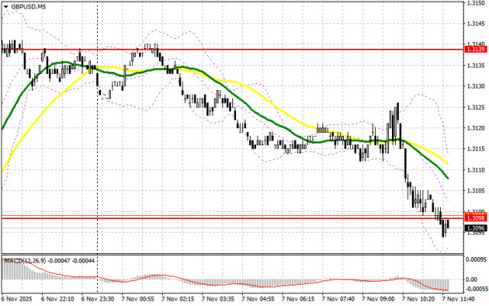
Task: Click the 7 Nov 06:15 time label
Action: pyautogui.click(x=298, y=299)
